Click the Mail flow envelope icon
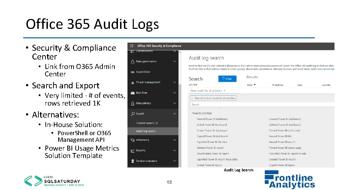Screen dimensions: 338x190 [133, 93]
